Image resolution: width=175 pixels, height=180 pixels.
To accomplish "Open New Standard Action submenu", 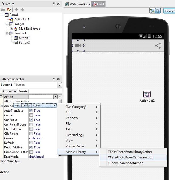I will [35, 105].
